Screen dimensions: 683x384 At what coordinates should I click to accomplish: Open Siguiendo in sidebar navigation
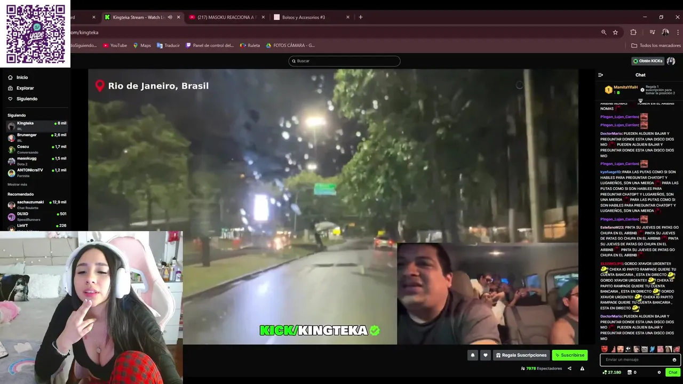[x=22, y=99]
